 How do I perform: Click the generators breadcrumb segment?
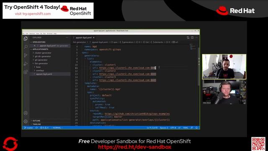(127, 42)
